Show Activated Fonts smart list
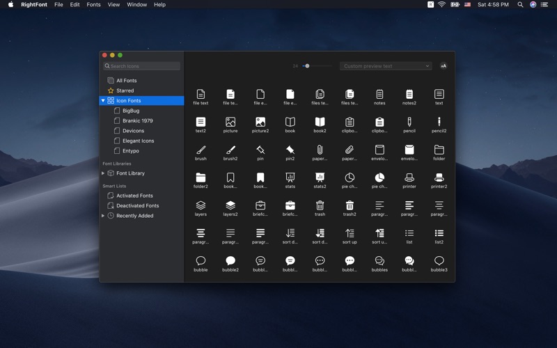Viewport: 557px width, 348px height. click(134, 196)
